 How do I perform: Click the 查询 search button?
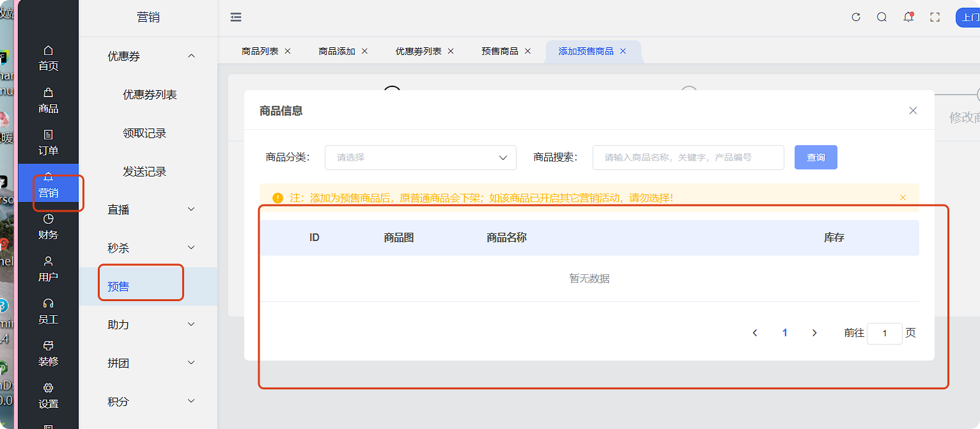[815, 157]
